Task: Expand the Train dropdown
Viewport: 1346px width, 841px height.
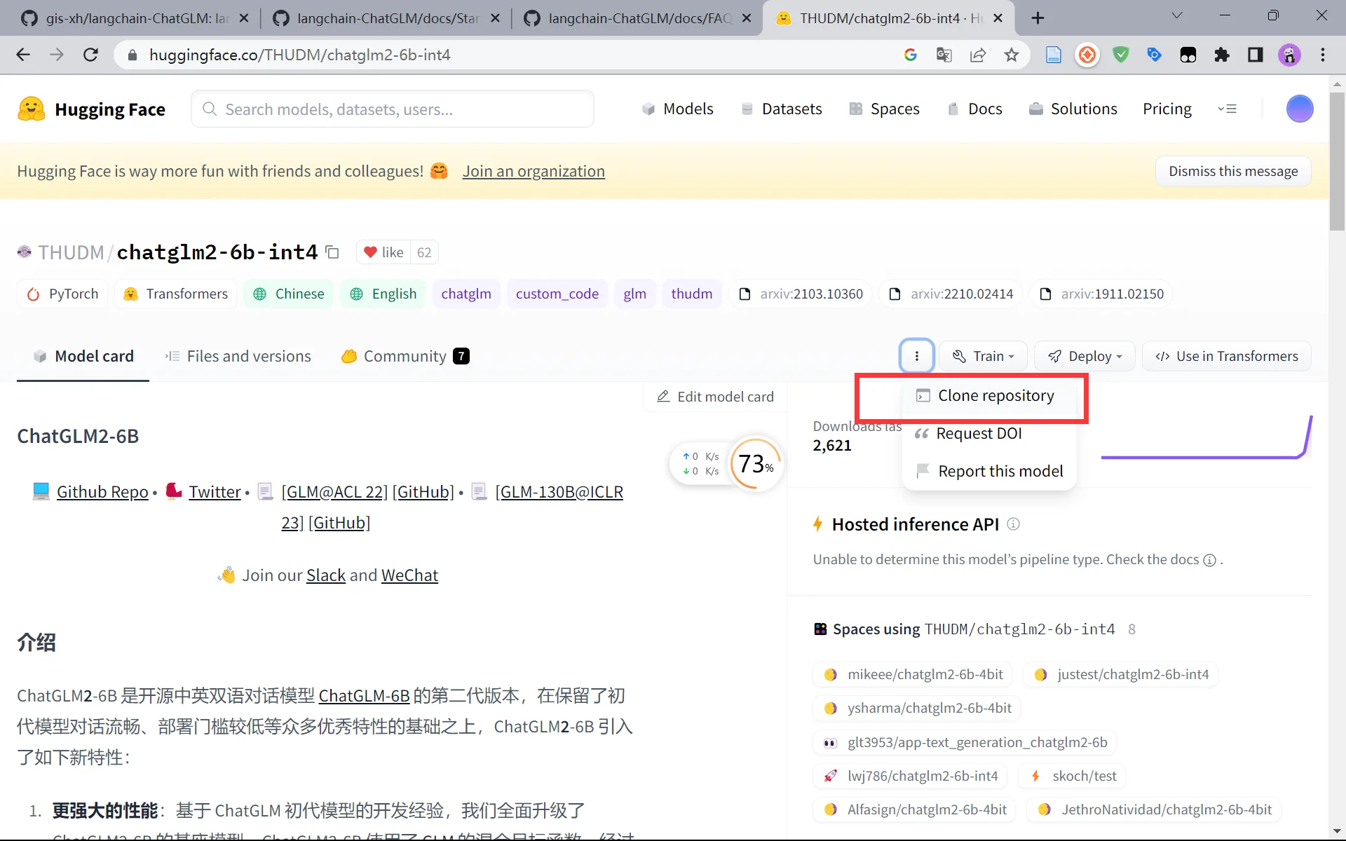Action: coord(983,356)
